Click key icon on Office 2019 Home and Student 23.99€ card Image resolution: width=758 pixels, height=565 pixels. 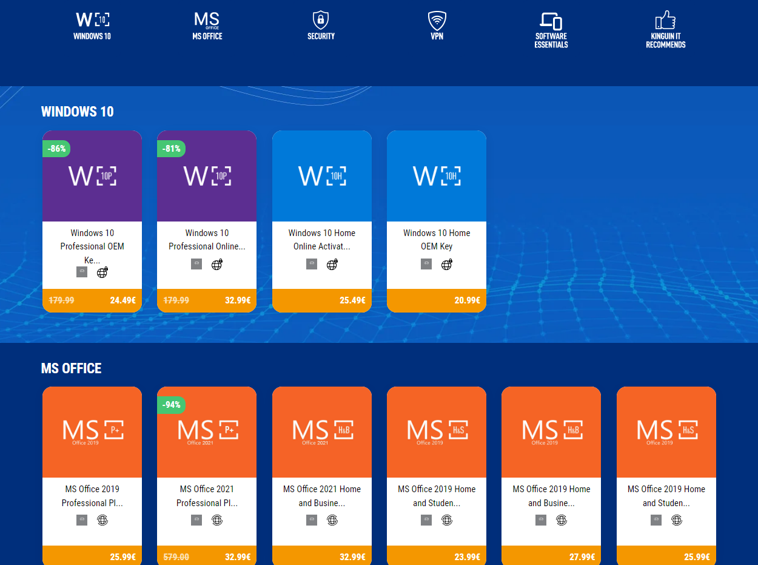[x=426, y=520]
